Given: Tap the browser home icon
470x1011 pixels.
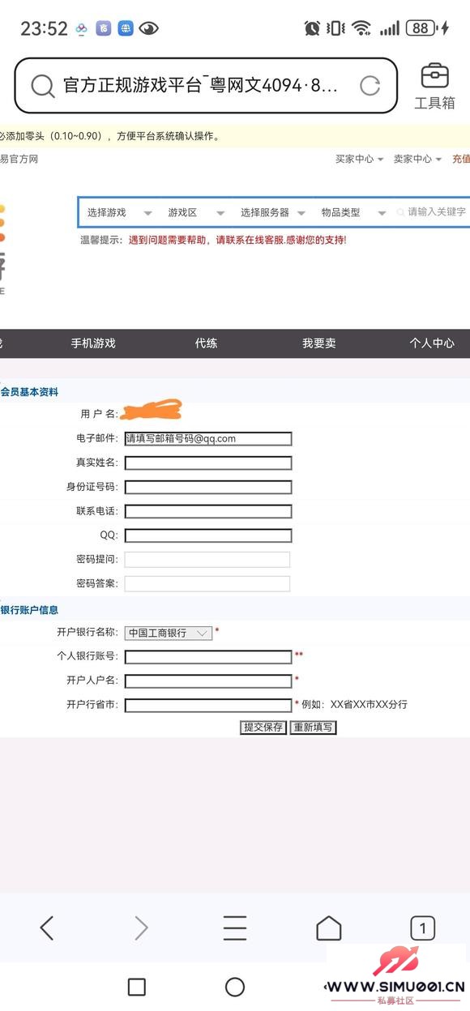Looking at the screenshot, I should point(328,928).
